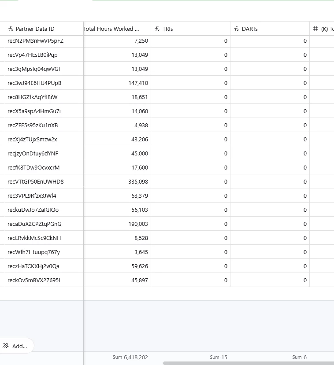Select record rec3gMpsIq04gwVGI

[x=33, y=69]
